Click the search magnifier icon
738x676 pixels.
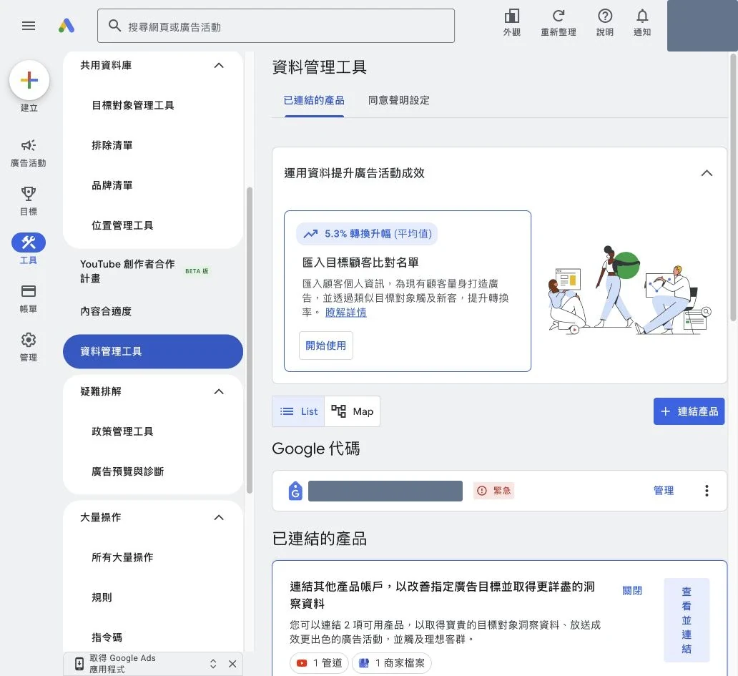tap(114, 26)
